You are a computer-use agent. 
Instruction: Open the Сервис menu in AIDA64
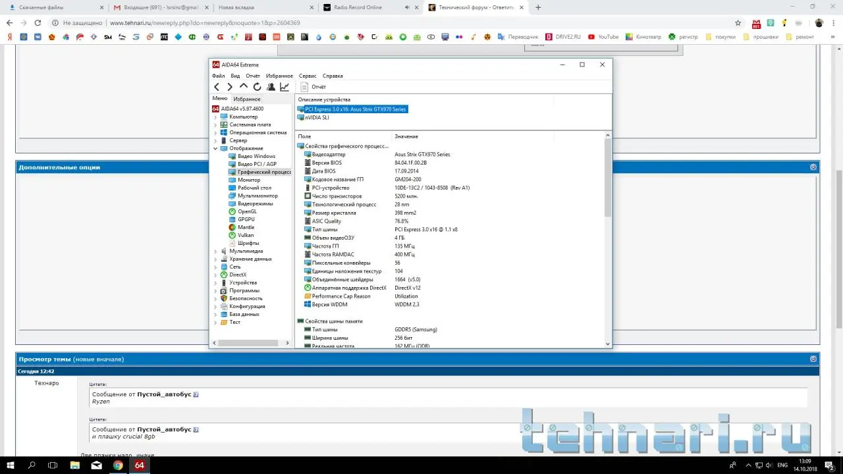[x=308, y=76]
